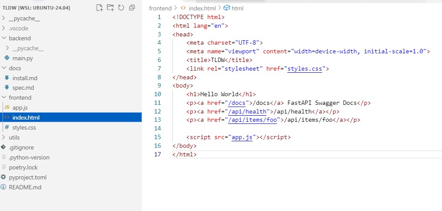This screenshot has height=211, width=442.
Task: Click the lang="en" attribute on line 2
Action: tap(209, 26)
